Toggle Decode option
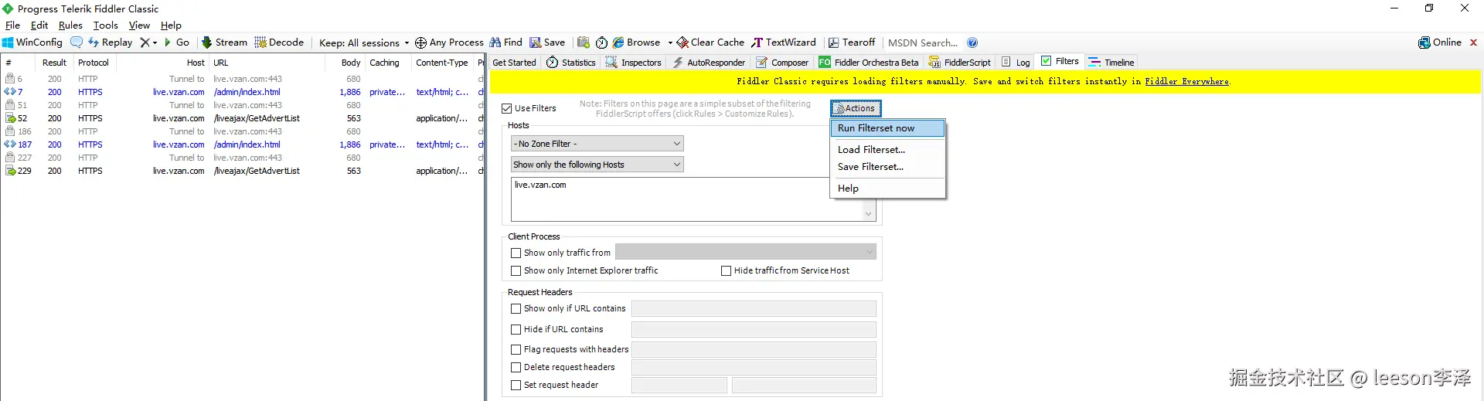Viewport: 1484px width, 401px height. pos(279,42)
